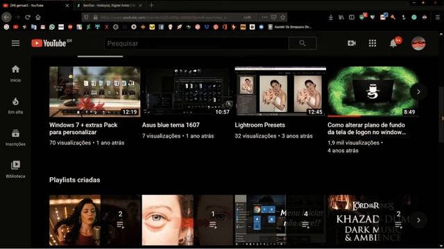This screenshot has width=444, height=249.
Task: Click the magnifier search button
Action: (302, 43)
